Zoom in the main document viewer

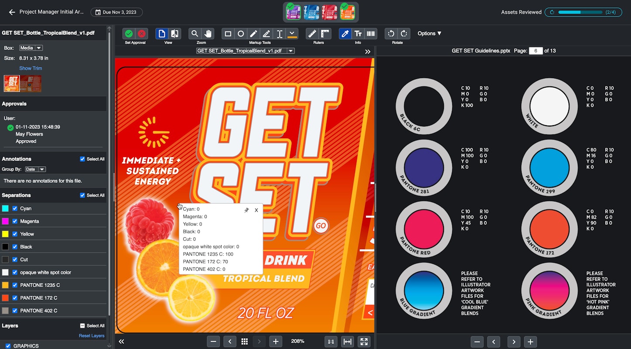[x=276, y=342]
